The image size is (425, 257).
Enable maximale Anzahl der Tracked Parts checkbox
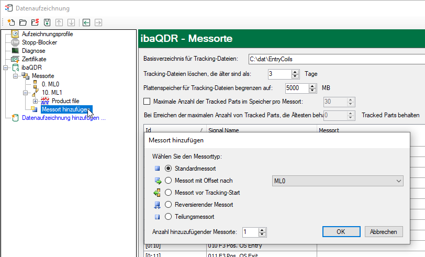tap(147, 102)
